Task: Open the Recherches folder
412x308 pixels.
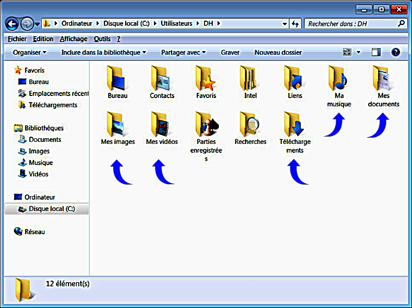Action: pos(250,124)
